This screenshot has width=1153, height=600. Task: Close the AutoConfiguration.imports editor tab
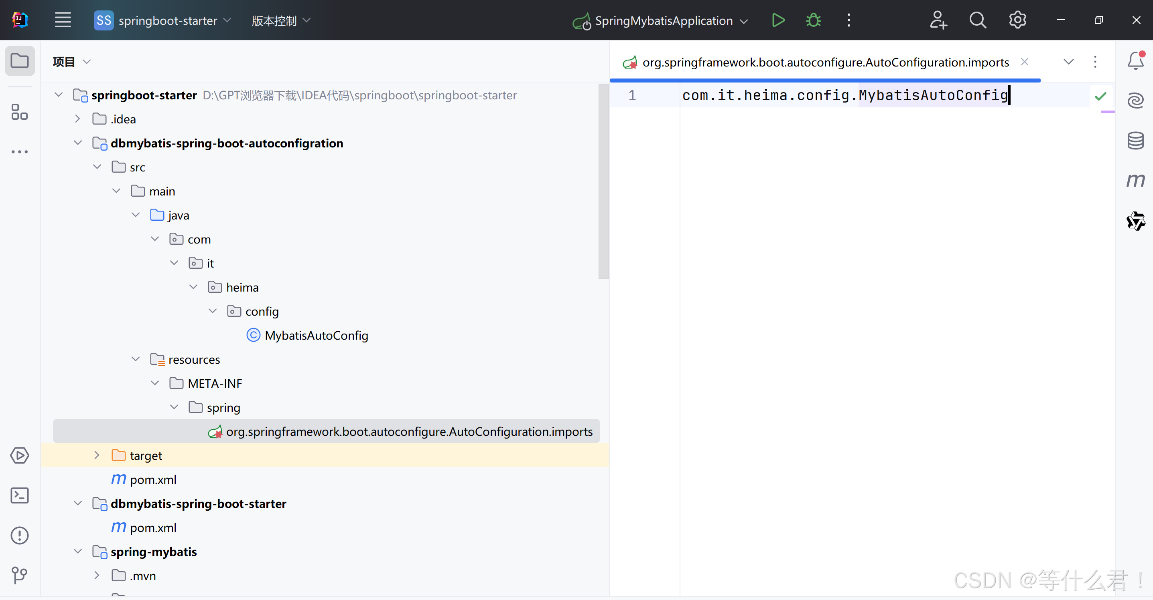[1024, 62]
